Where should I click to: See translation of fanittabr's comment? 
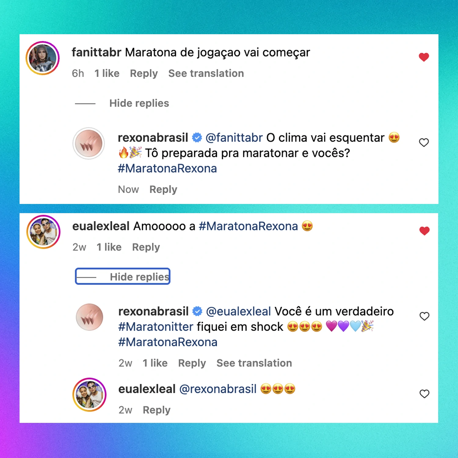[x=206, y=73]
